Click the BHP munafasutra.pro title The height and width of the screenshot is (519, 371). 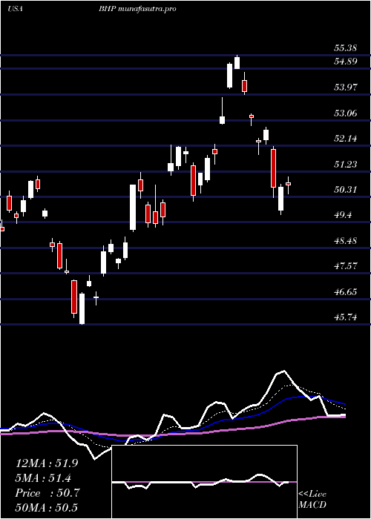pos(137,9)
